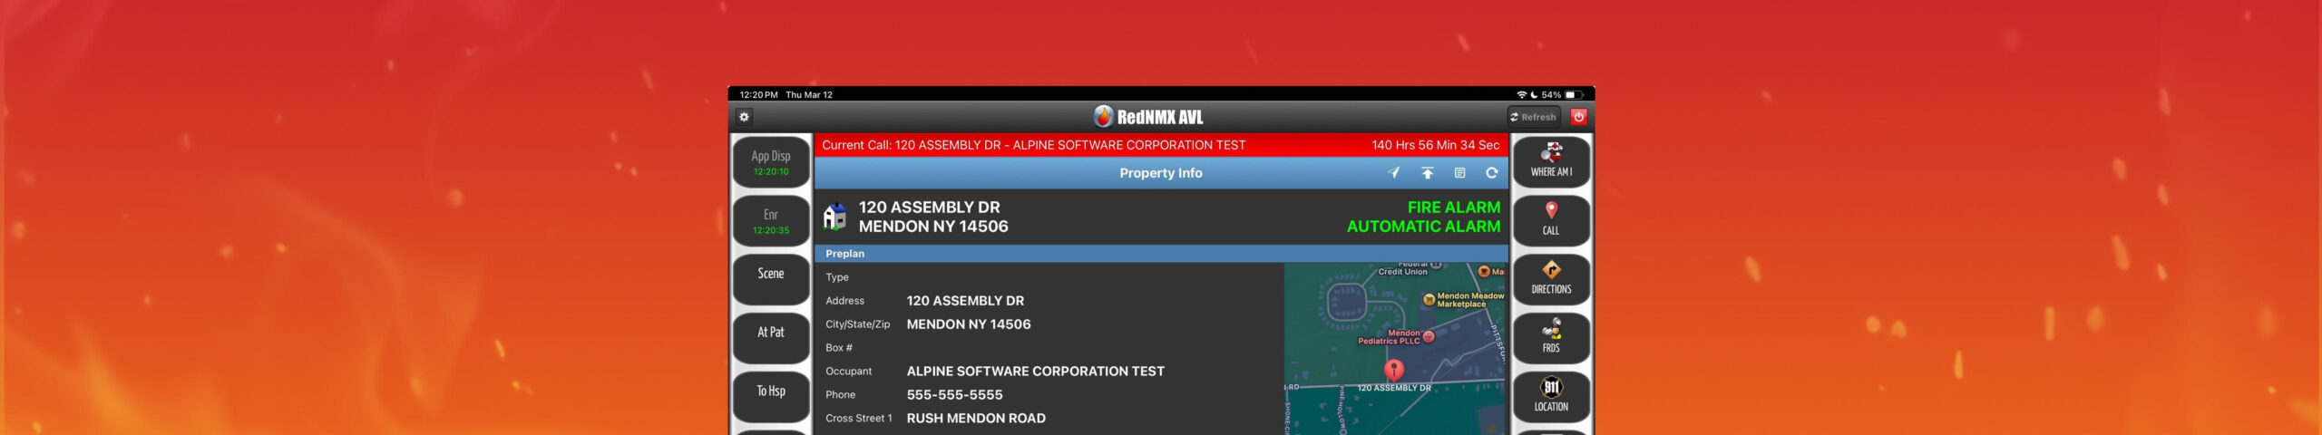Click the upload arrow icon in Property Info bar
The height and width of the screenshot is (435, 2322).
[1427, 173]
